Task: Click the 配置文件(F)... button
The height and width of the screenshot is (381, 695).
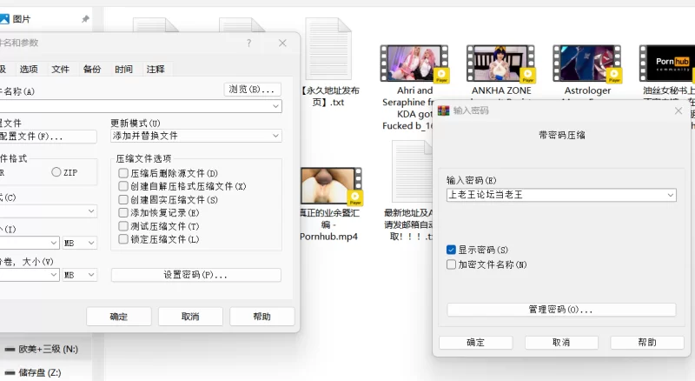Action: tap(48, 137)
